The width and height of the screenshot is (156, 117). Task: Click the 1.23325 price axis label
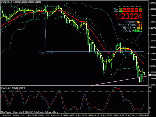click(153, 66)
